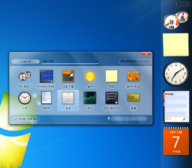Click the sidebar add gadget plus button

(176, 4)
